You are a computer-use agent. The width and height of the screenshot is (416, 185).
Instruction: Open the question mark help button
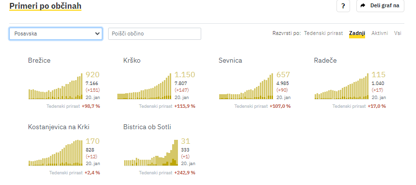coord(343,6)
